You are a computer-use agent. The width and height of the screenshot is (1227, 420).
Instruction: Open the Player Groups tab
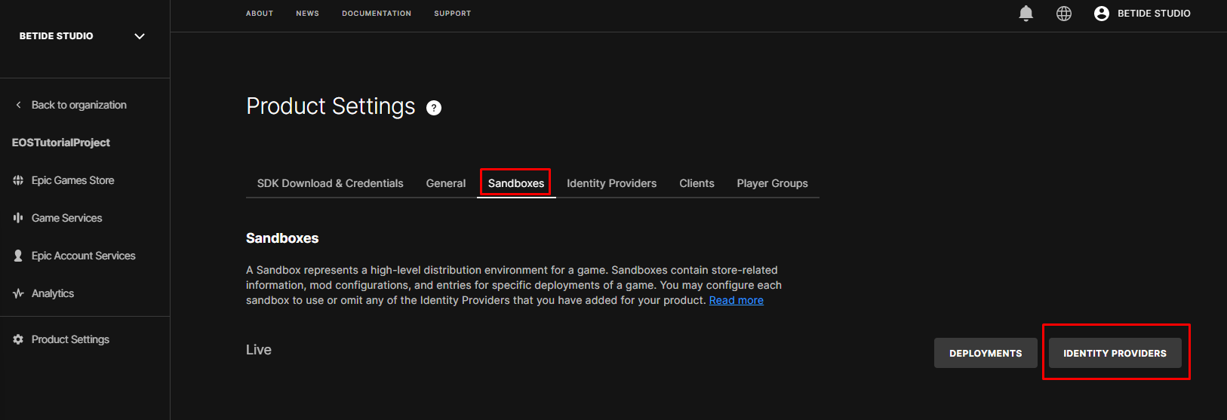click(x=772, y=183)
